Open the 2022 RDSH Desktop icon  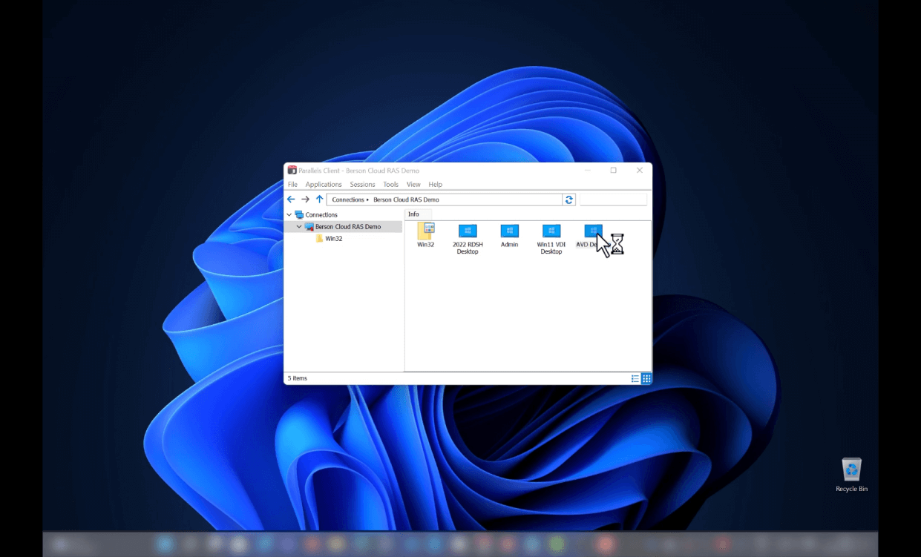(467, 232)
